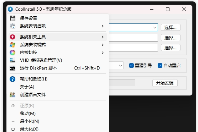This screenshot has width=198, height=132.
Task: Click the red plus system tools icon
Action: (12, 37)
